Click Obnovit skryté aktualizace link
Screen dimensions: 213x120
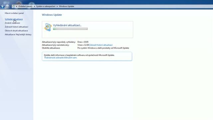pyautogui.click(x=16, y=31)
